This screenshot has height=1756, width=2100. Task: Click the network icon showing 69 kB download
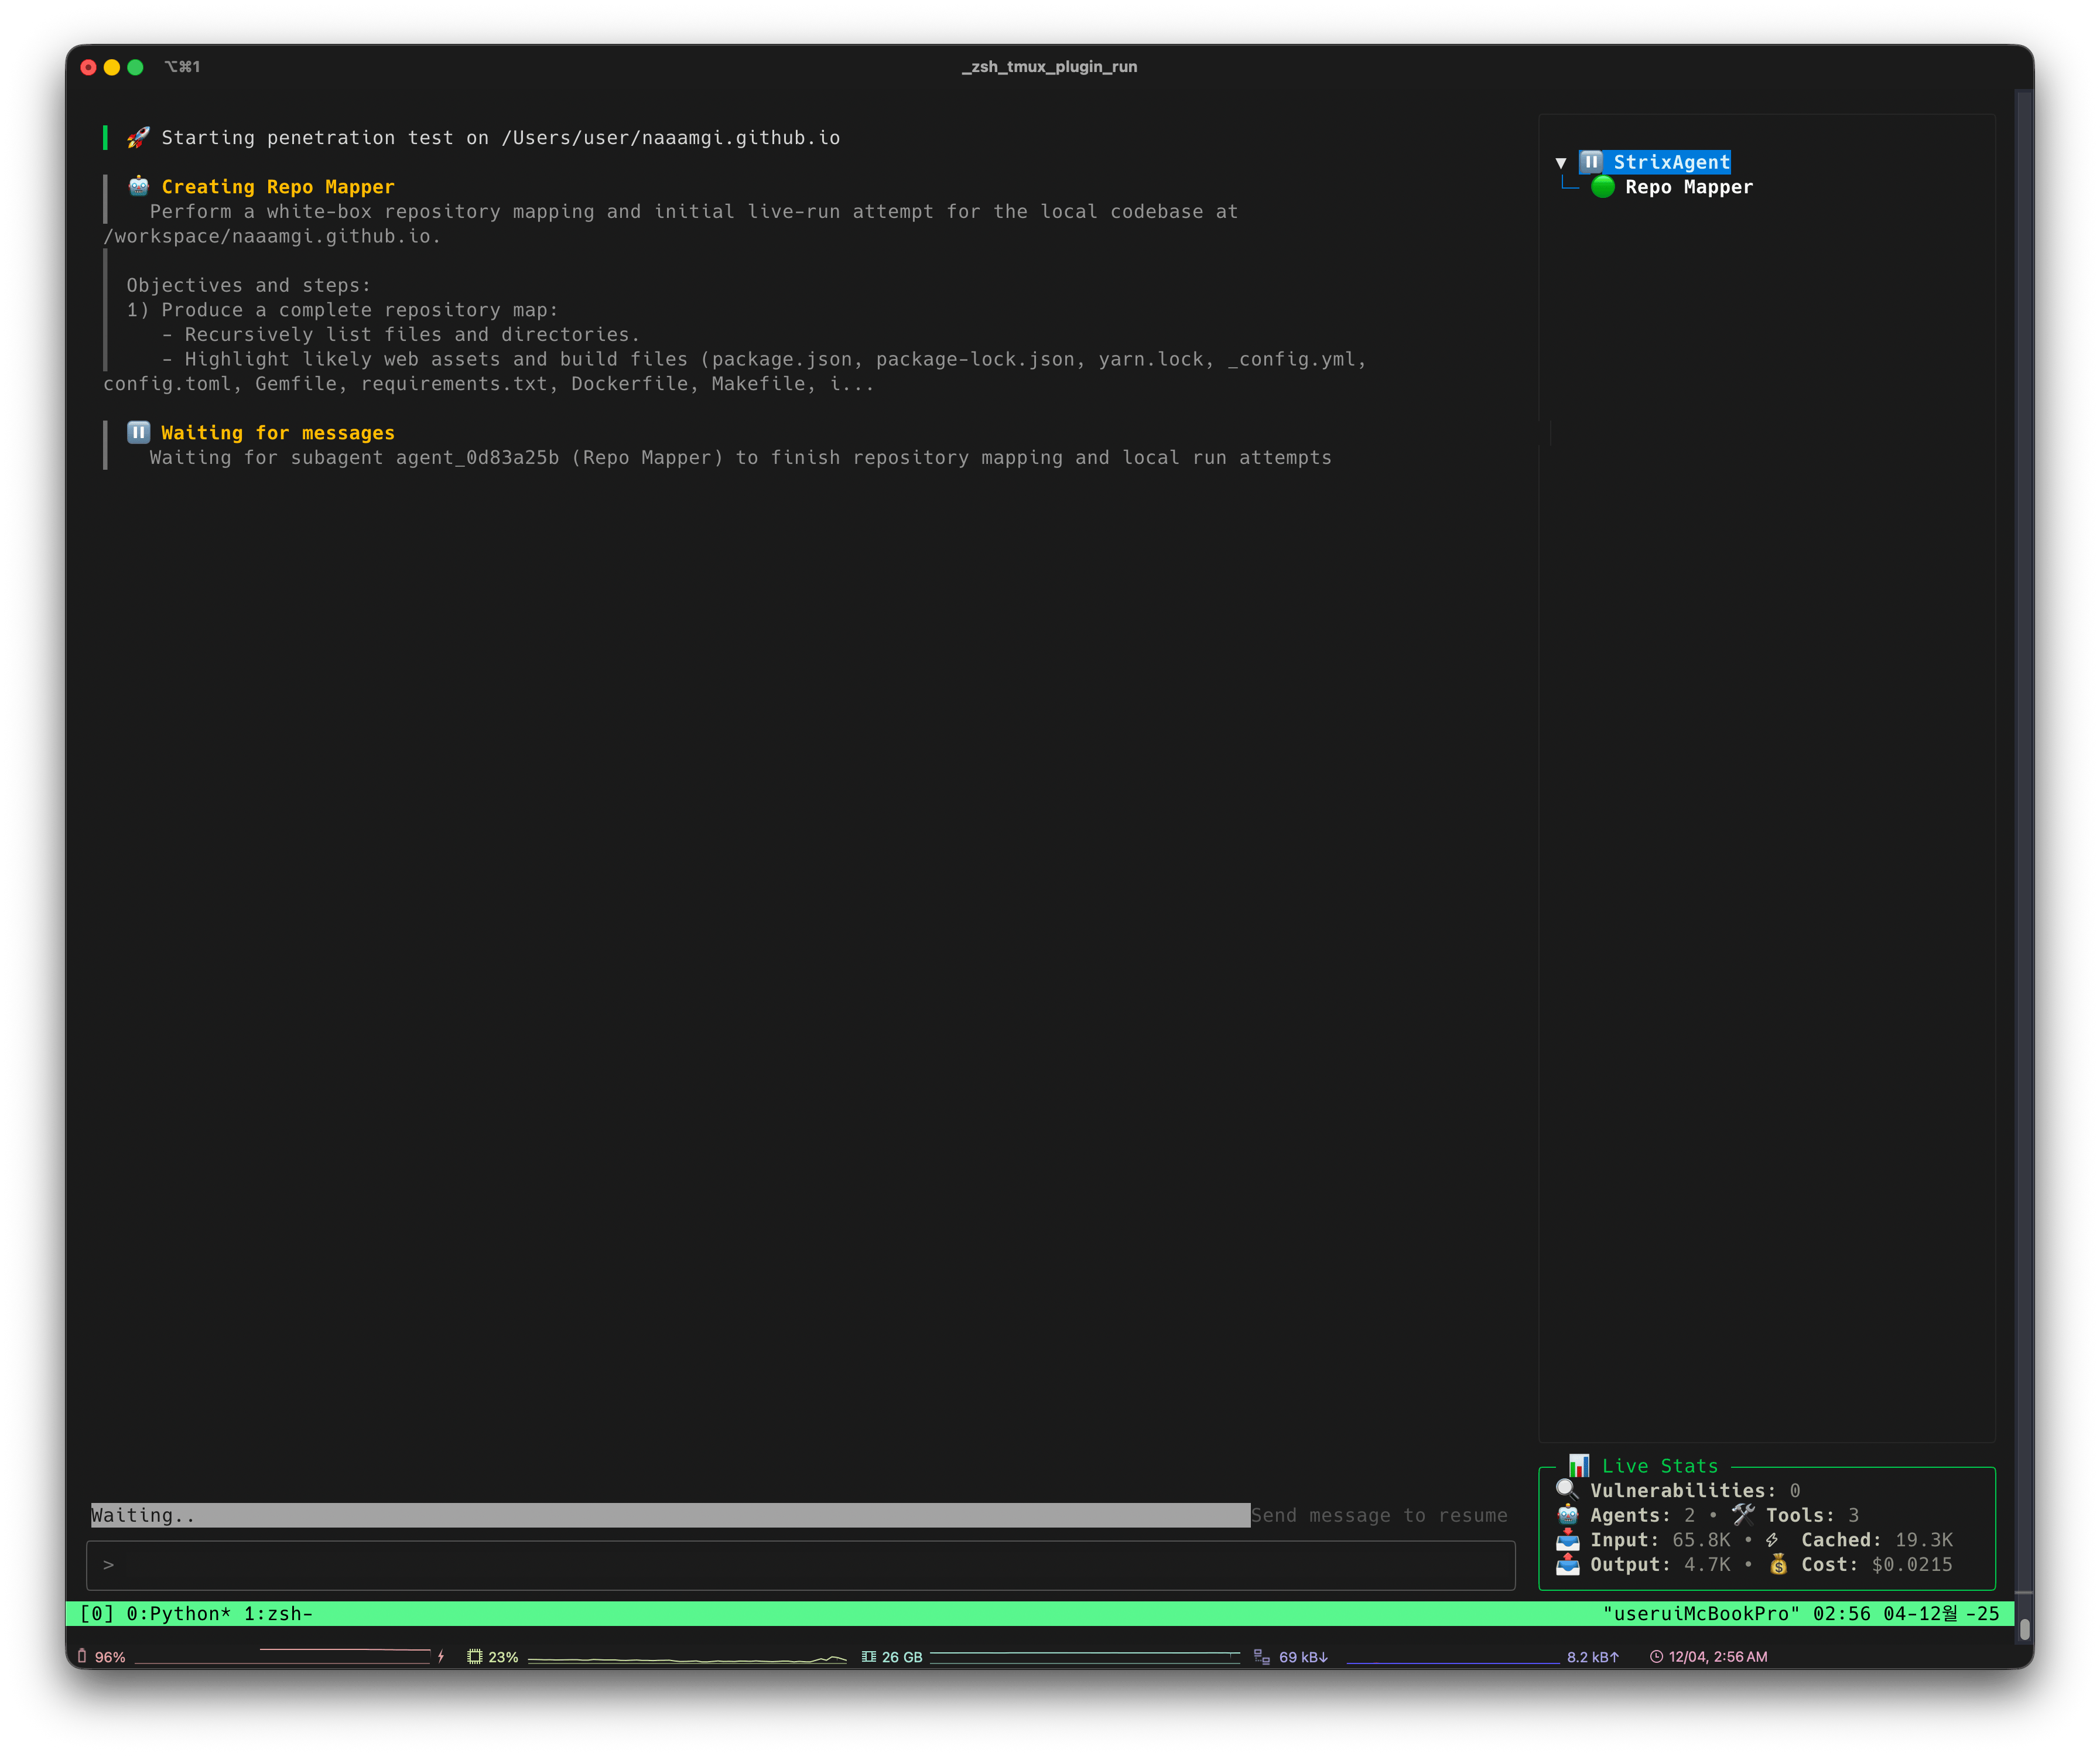(x=1262, y=1657)
